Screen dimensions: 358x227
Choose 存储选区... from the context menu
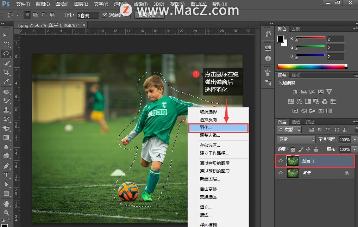(218, 145)
